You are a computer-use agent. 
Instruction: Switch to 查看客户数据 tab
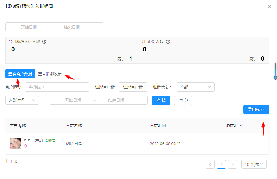click(x=20, y=73)
